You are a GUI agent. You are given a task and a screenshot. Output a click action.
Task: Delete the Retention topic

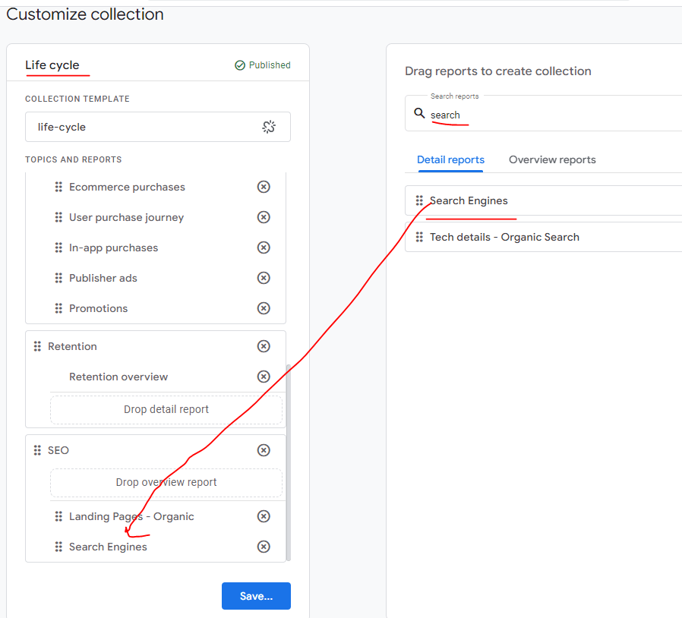[x=264, y=346]
